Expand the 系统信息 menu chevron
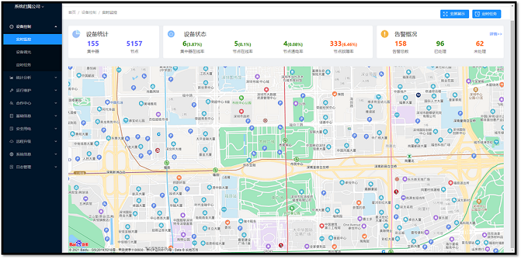This screenshot has height=259, width=521. pyautogui.click(x=56, y=154)
